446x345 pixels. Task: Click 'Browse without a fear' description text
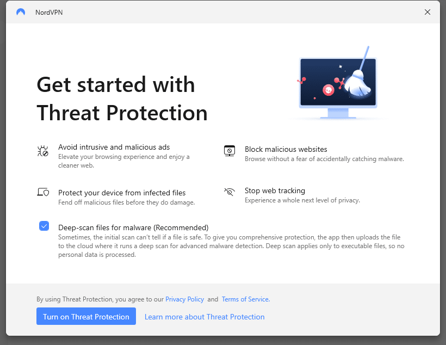coord(324,159)
